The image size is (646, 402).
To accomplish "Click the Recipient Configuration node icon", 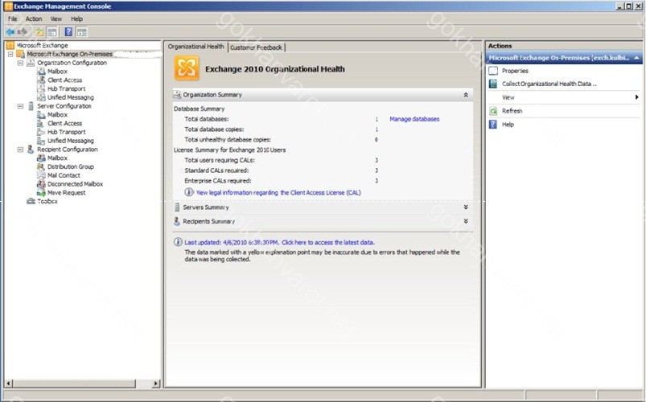I will [31, 149].
